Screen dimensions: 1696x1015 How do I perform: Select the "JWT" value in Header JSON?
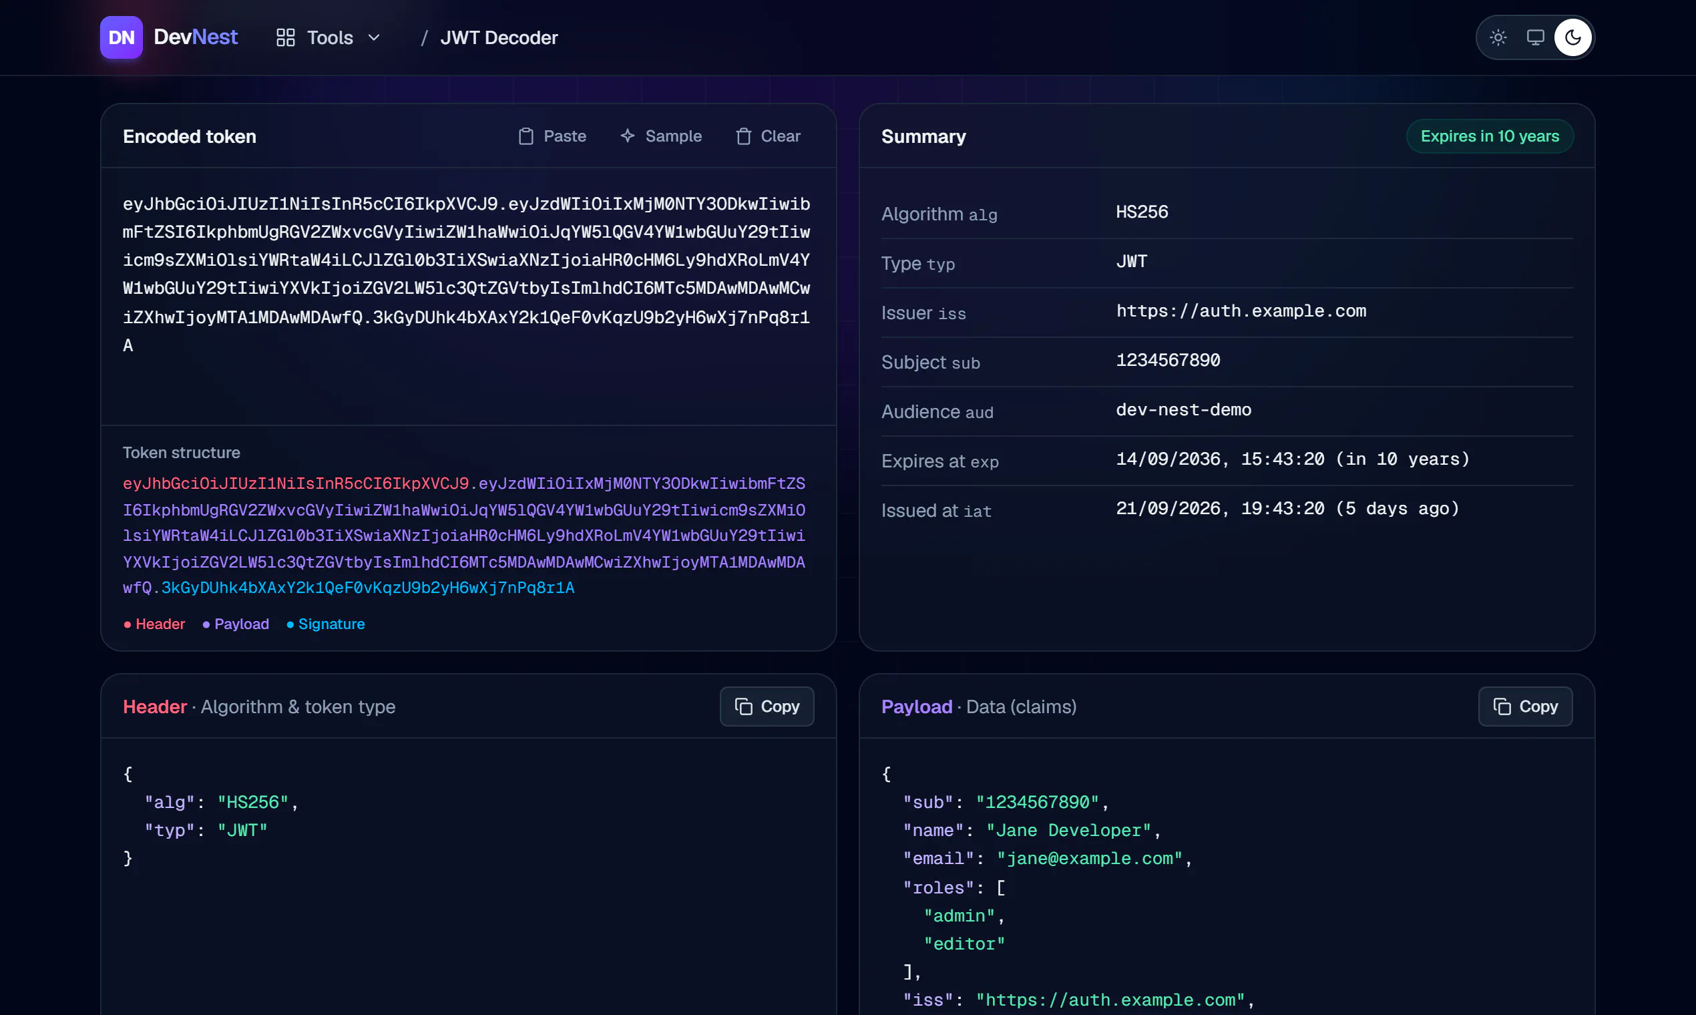[242, 830]
